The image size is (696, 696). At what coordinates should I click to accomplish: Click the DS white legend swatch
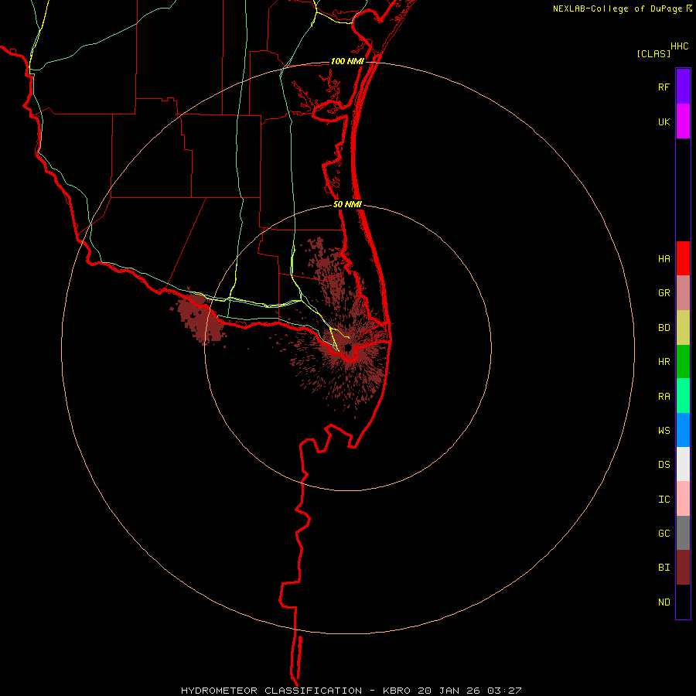pyautogui.click(x=683, y=464)
